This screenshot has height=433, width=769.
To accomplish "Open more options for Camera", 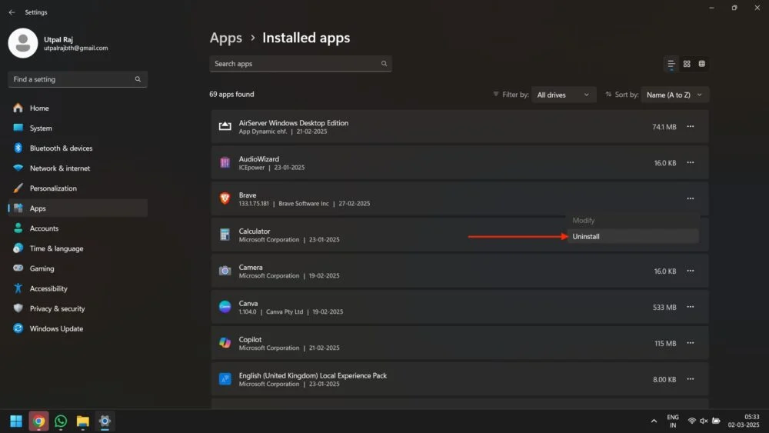I will coord(690,271).
